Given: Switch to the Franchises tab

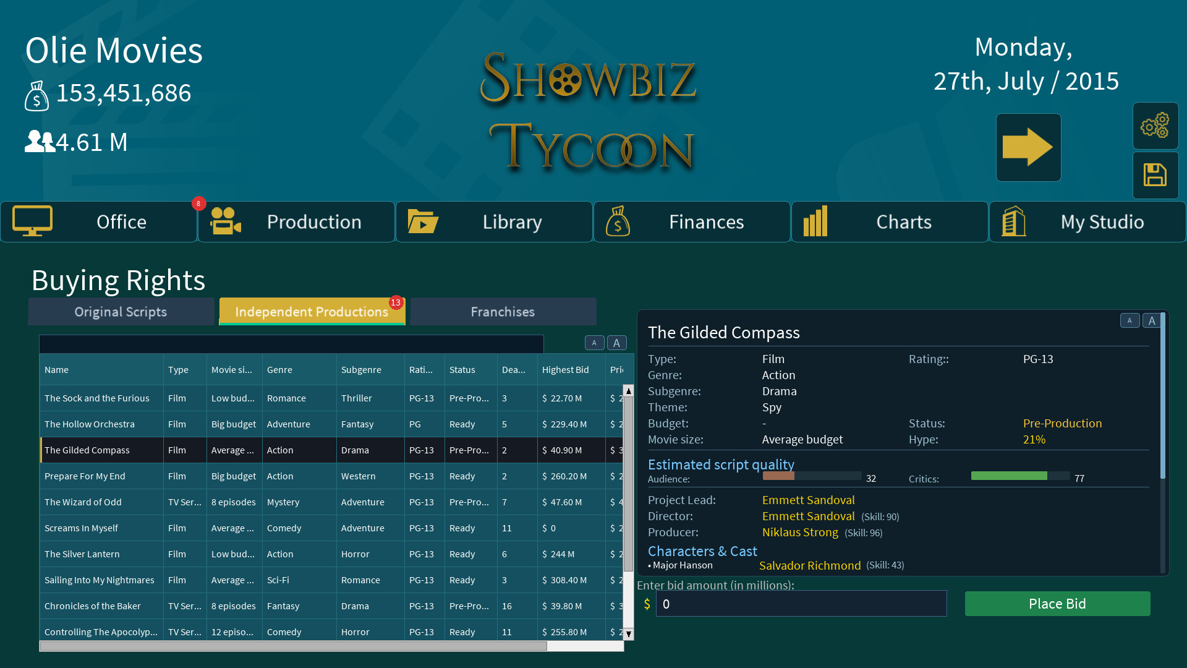Looking at the screenshot, I should [503, 312].
